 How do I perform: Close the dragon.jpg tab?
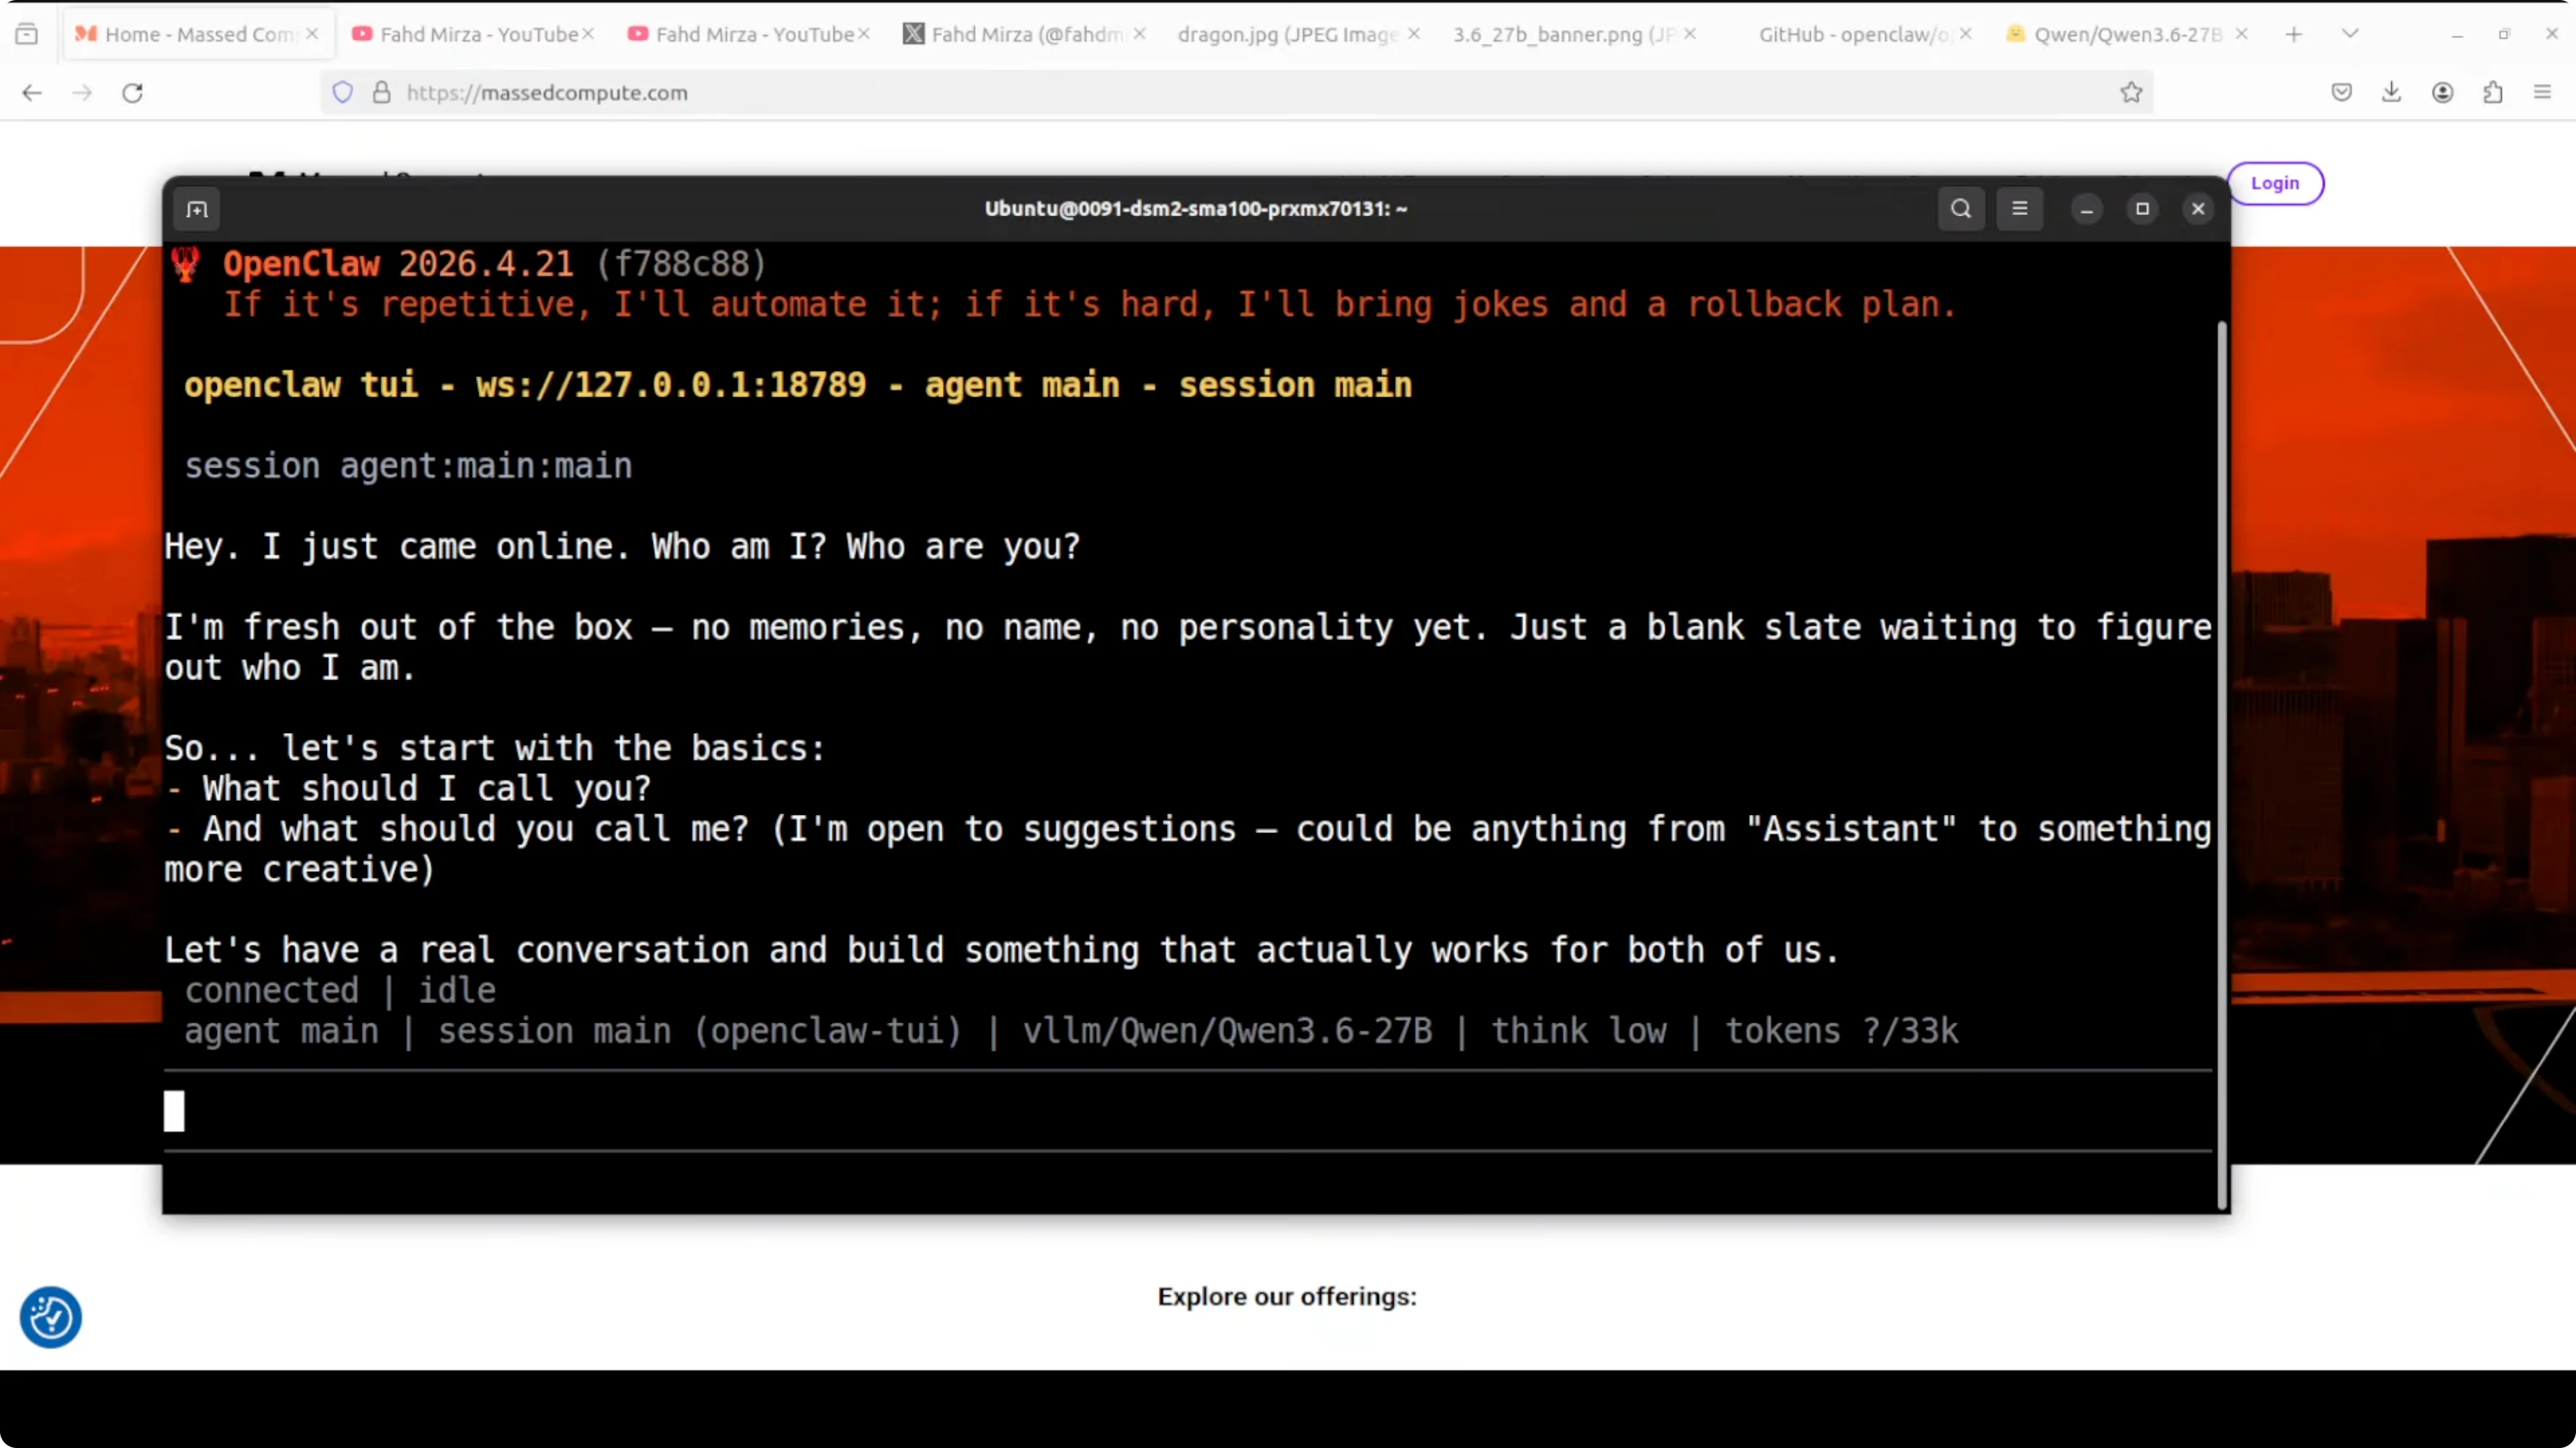coord(1414,34)
